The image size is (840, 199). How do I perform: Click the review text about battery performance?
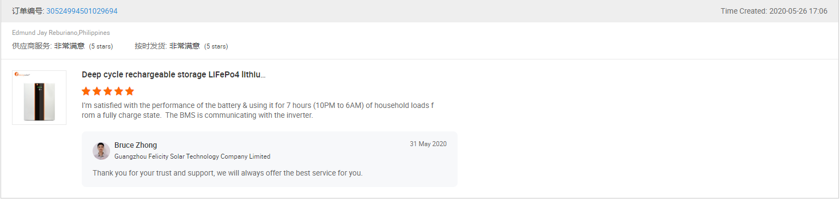pyautogui.click(x=258, y=110)
